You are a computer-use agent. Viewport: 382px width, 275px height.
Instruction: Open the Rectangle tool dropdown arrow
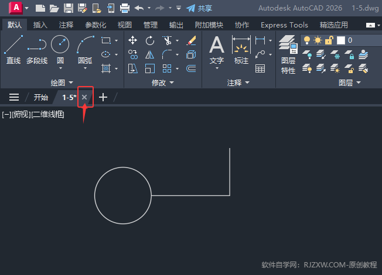tap(116, 40)
